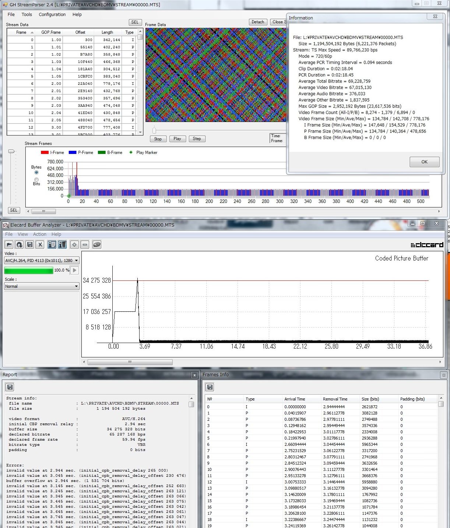Viewport: 450px width, 528px height.
Task: Click the X close-file toolbar icon
Action: point(40,245)
